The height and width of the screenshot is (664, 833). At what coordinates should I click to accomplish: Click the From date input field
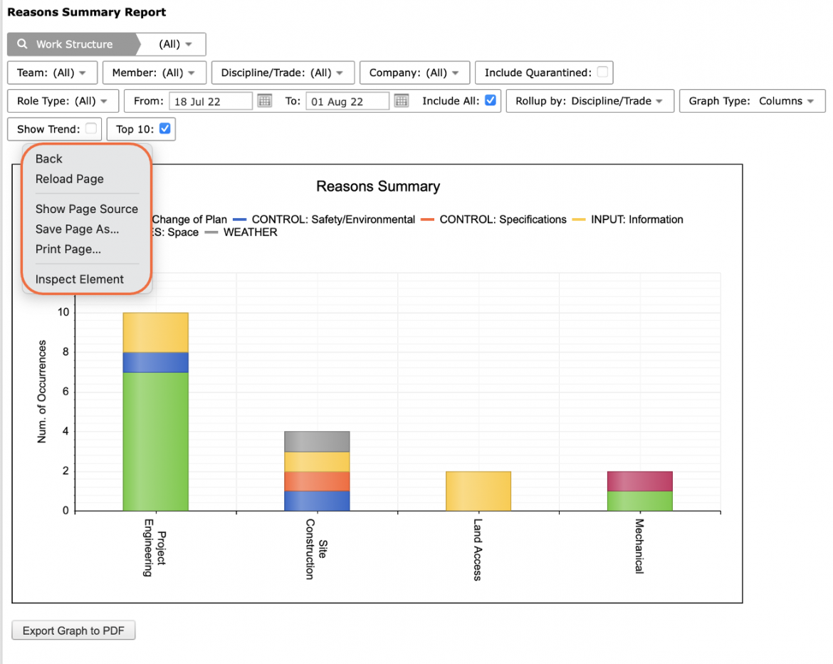210,101
